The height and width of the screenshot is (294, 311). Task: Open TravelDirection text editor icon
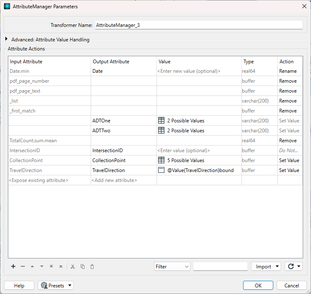161,170
